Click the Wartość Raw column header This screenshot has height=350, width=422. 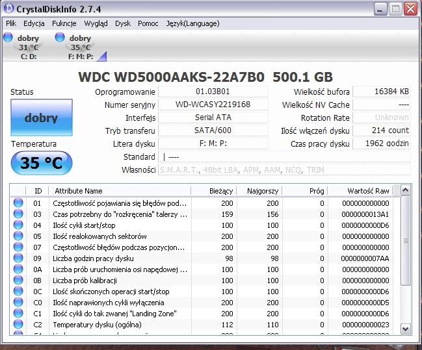click(x=360, y=191)
